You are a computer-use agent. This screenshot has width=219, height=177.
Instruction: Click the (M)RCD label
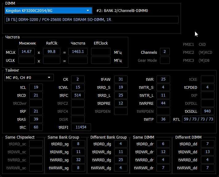(x=205, y=53)
